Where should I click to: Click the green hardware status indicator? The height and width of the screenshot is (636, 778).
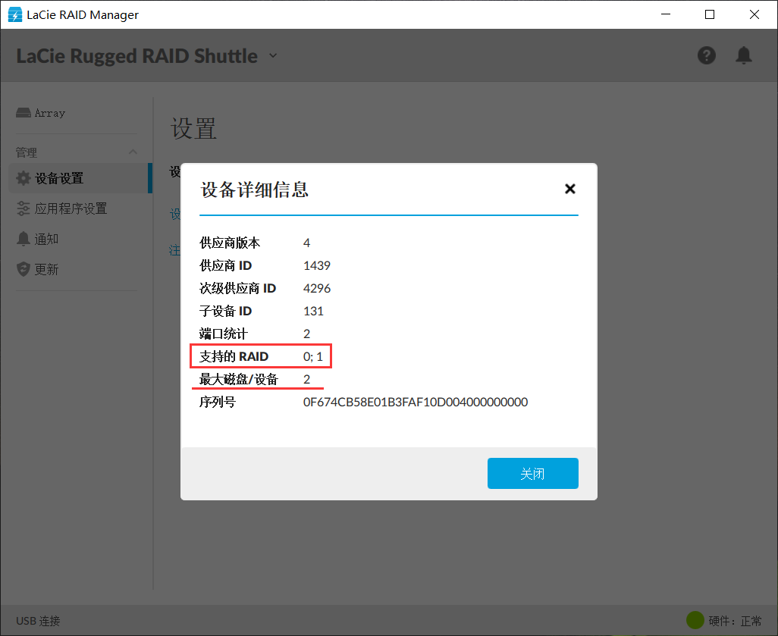[695, 619]
